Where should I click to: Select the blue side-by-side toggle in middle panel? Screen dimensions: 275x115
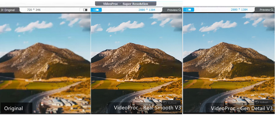tap(96, 10)
